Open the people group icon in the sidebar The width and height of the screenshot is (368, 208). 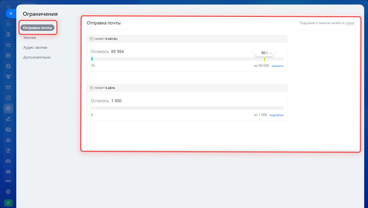click(x=8, y=140)
